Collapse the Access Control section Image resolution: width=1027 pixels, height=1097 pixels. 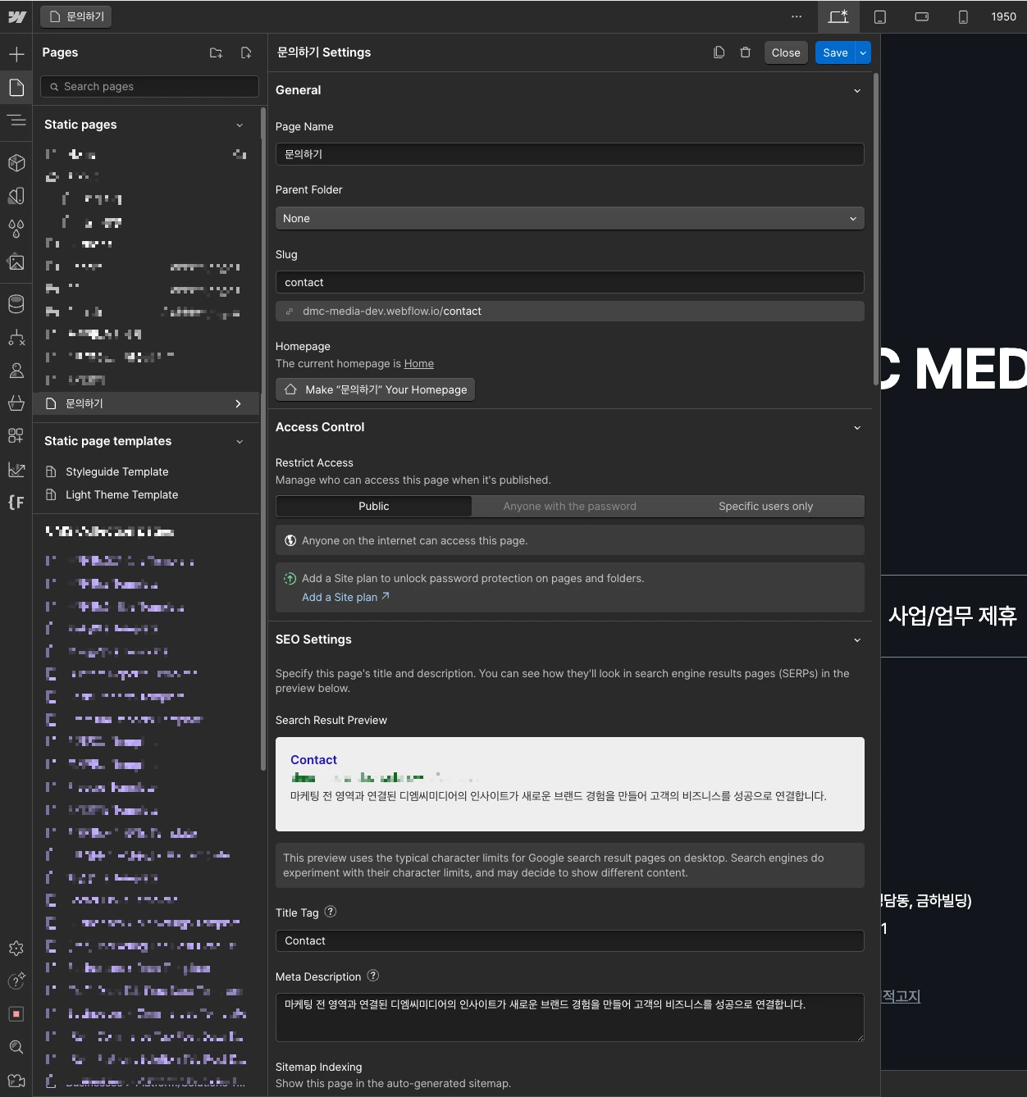(x=857, y=428)
